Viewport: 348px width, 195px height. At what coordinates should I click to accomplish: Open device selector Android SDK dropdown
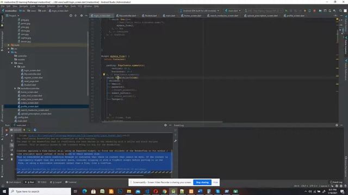(200, 11)
